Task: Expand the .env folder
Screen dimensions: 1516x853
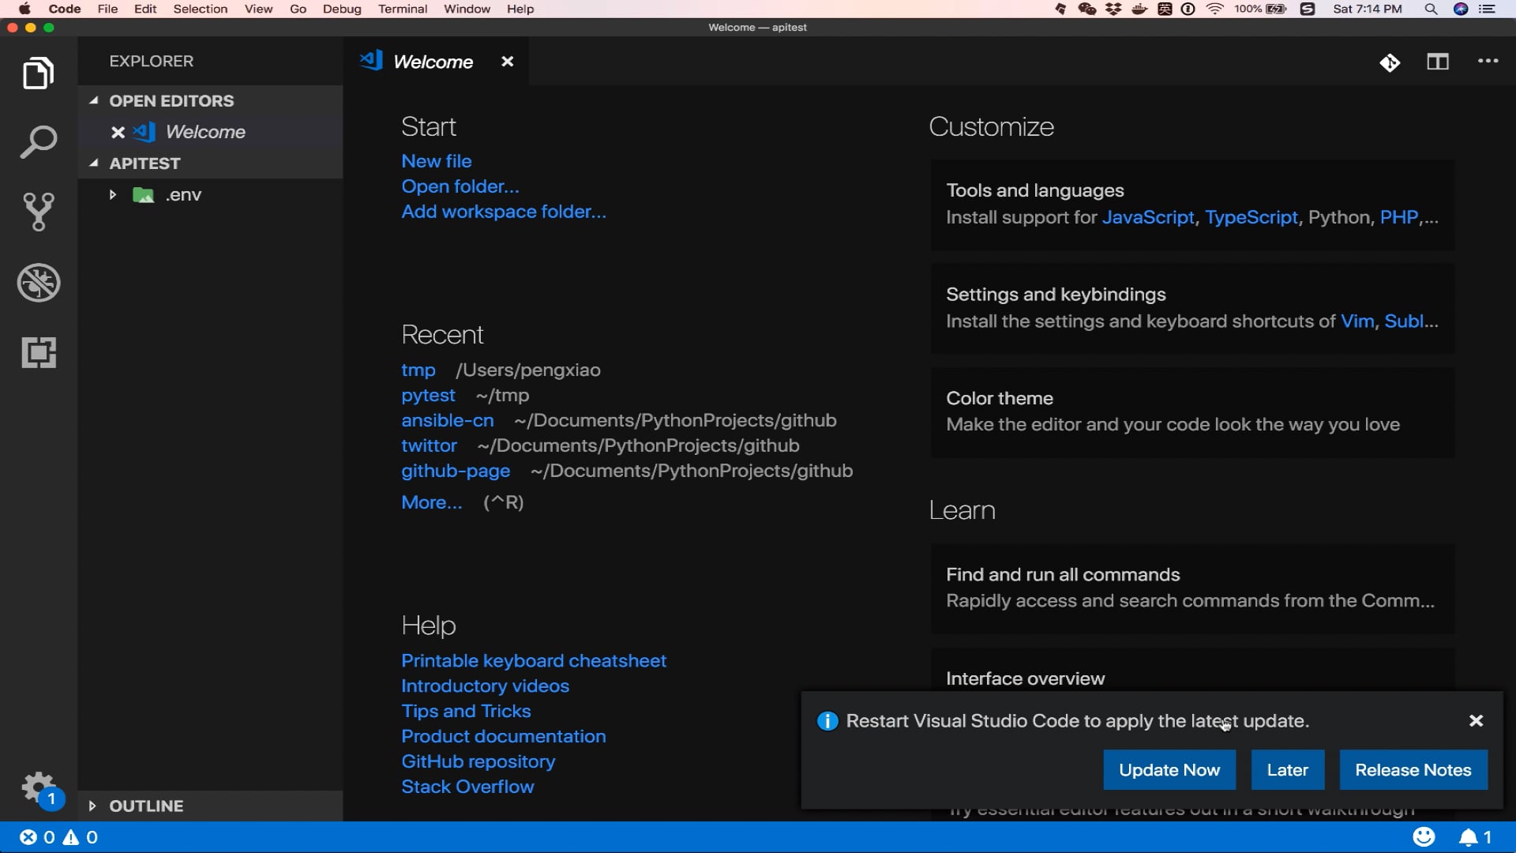Action: [113, 195]
